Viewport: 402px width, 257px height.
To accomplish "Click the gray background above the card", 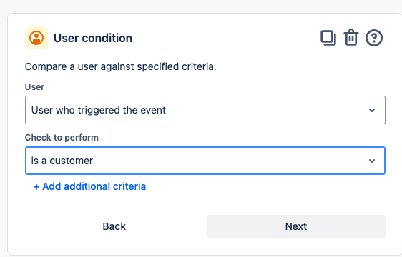I will [201, 6].
